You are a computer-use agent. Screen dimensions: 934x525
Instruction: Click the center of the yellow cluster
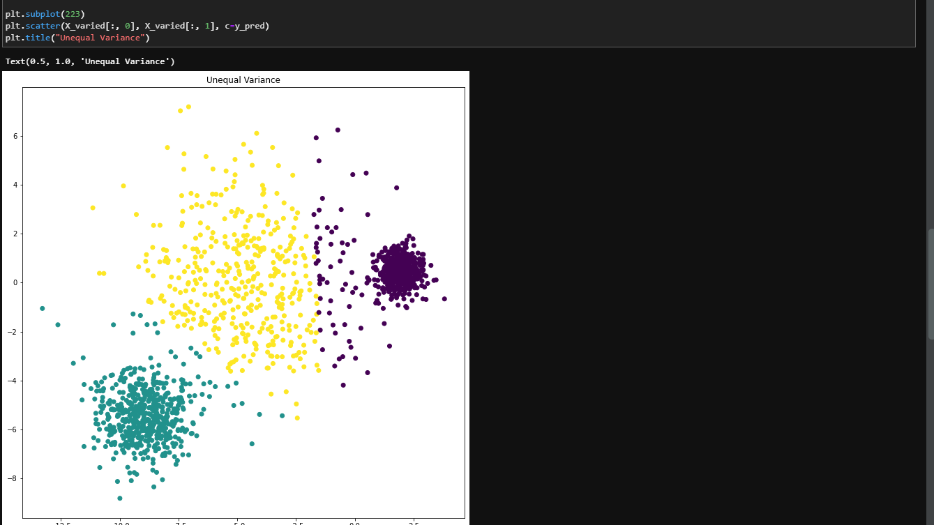pyautogui.click(x=237, y=279)
